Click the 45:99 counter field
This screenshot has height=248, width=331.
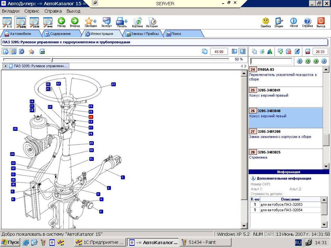click(x=219, y=52)
